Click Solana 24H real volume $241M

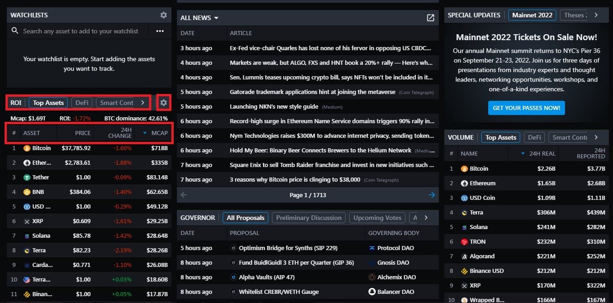pyautogui.click(x=546, y=227)
